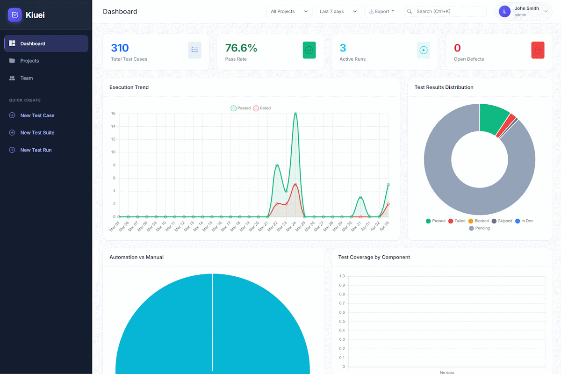Click inside the search input field

coord(444,11)
